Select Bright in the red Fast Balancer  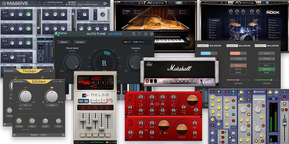point(238,72)
